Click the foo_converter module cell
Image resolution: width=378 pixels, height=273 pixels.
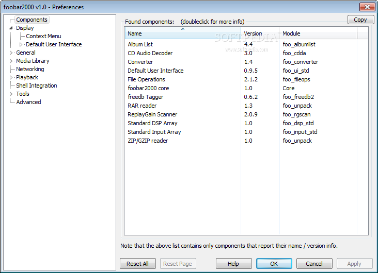point(301,62)
